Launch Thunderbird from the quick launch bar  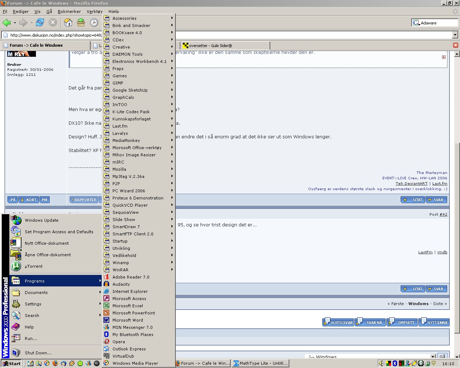click(63, 363)
